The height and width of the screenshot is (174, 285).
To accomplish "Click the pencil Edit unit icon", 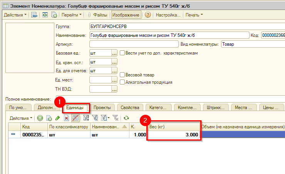I will tap(58, 118).
